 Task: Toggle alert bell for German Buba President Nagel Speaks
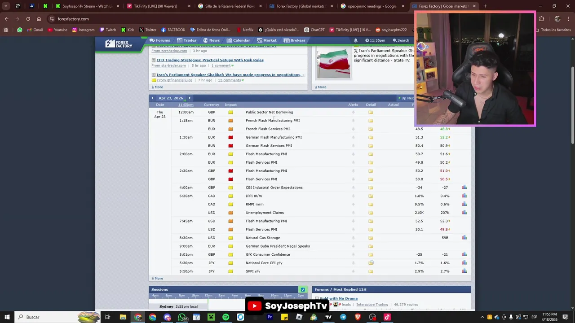coord(353,246)
